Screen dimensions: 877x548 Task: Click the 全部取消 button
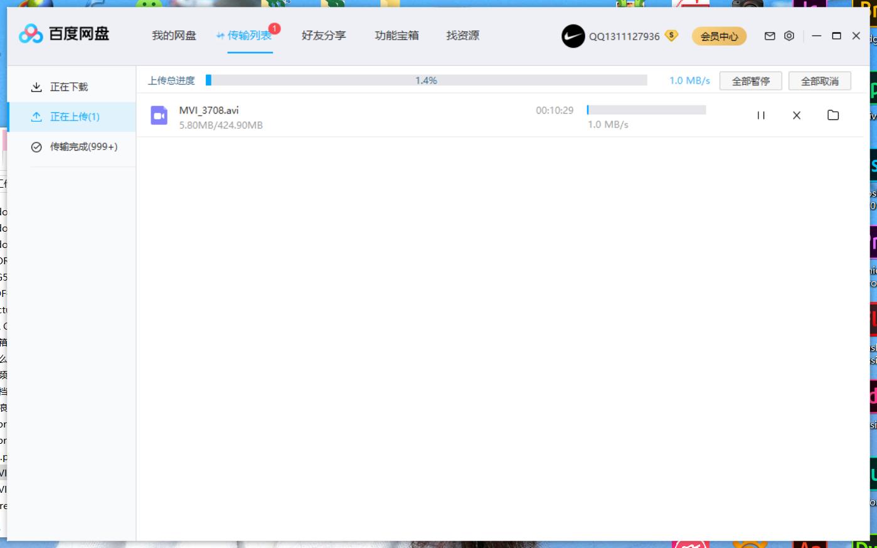pyautogui.click(x=820, y=80)
